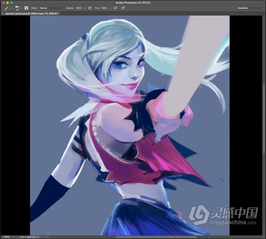Expand the Flow slider arrow
The image size is (266, 239).
(x=110, y=8)
